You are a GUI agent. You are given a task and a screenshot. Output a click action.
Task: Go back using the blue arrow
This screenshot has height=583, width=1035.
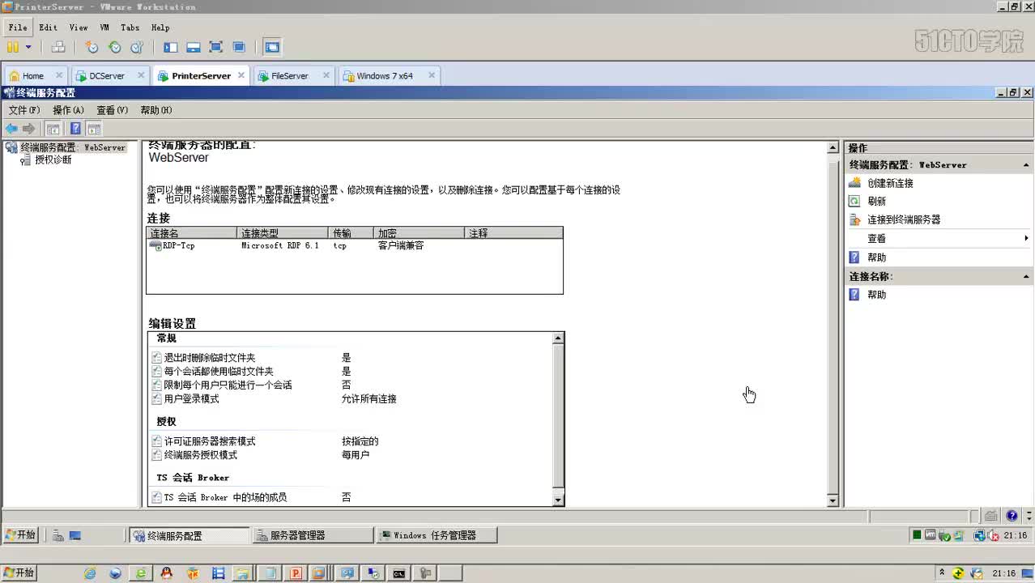coord(11,129)
